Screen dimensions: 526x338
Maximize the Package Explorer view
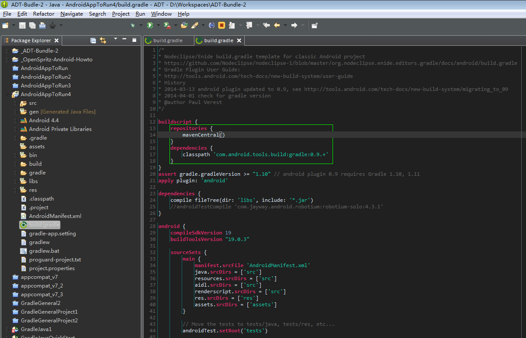coord(134,40)
